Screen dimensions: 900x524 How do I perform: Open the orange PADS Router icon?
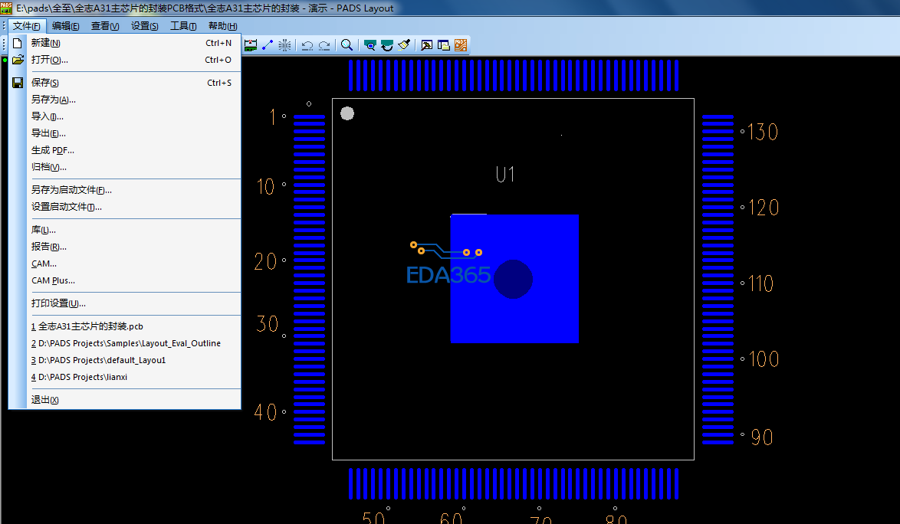click(x=461, y=45)
